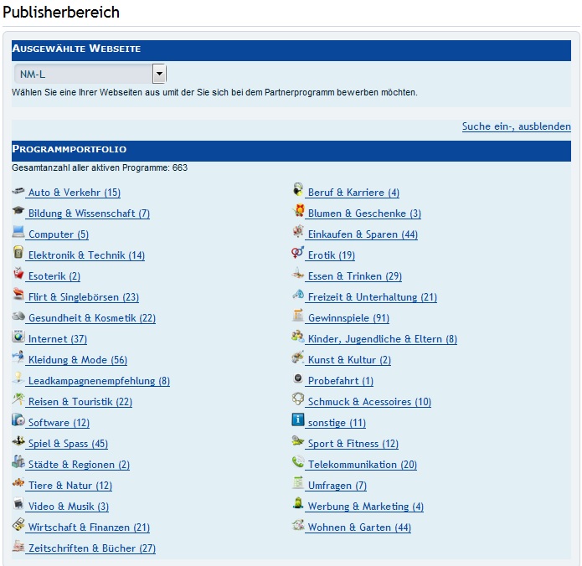Open Reisen & Touristik (22) category
This screenshot has width=582, height=566.
coord(80,402)
